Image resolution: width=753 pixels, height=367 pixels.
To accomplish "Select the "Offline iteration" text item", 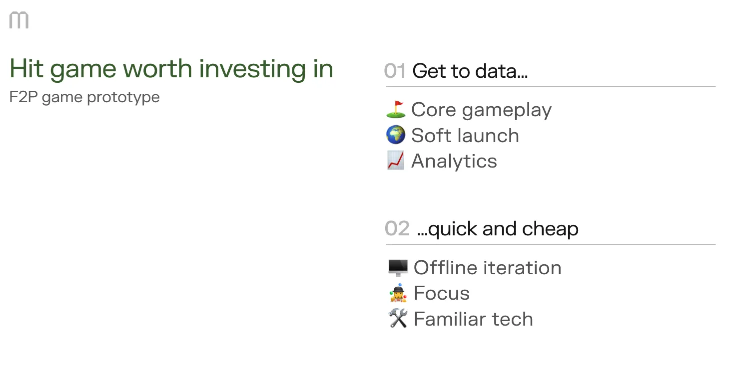I will pyautogui.click(x=487, y=268).
